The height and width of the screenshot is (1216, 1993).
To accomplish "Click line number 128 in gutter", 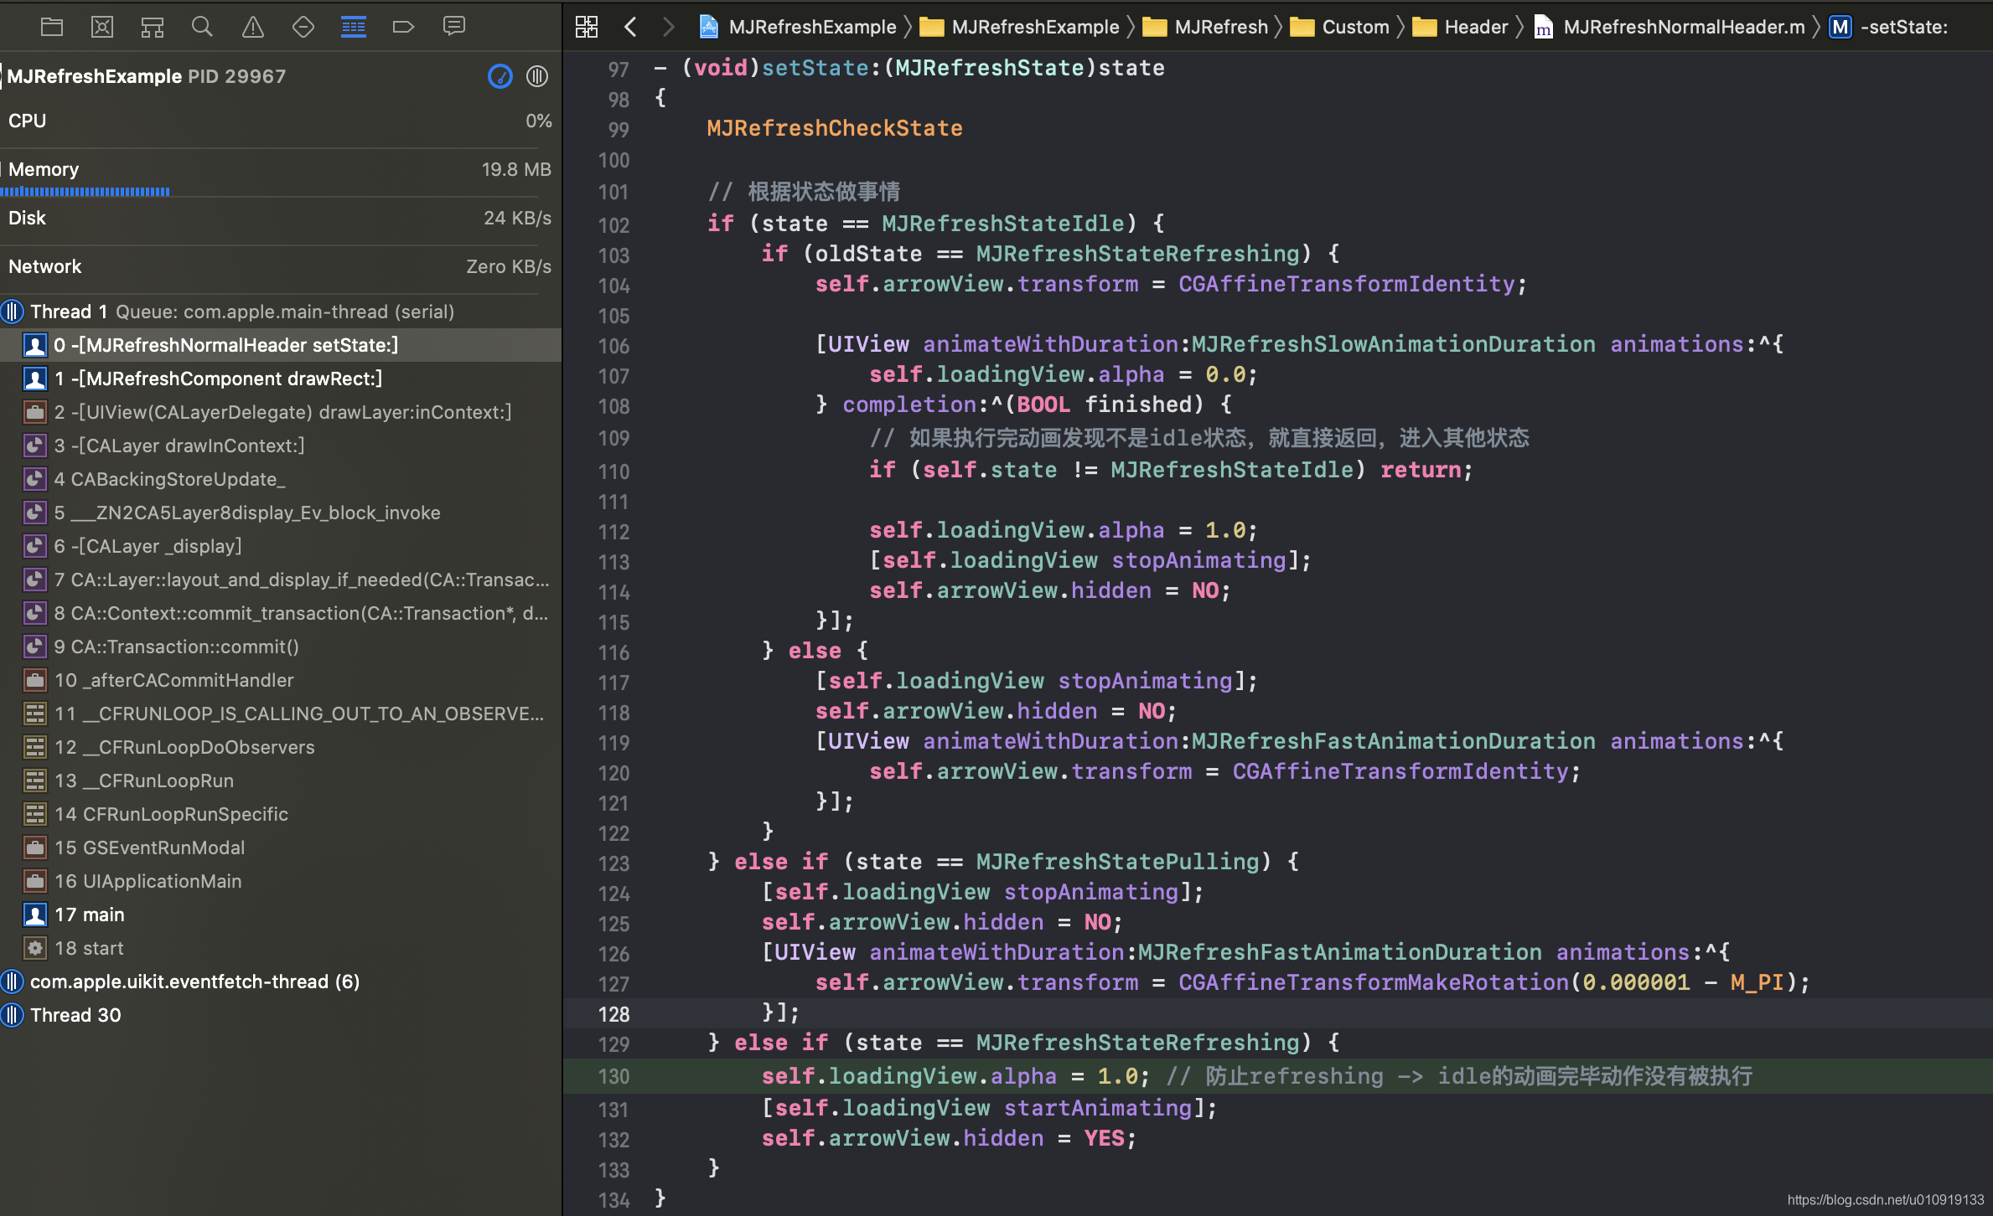I will [x=613, y=1014].
